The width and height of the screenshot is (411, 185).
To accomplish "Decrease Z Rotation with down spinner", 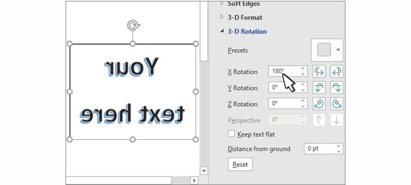I will tap(303, 106).
